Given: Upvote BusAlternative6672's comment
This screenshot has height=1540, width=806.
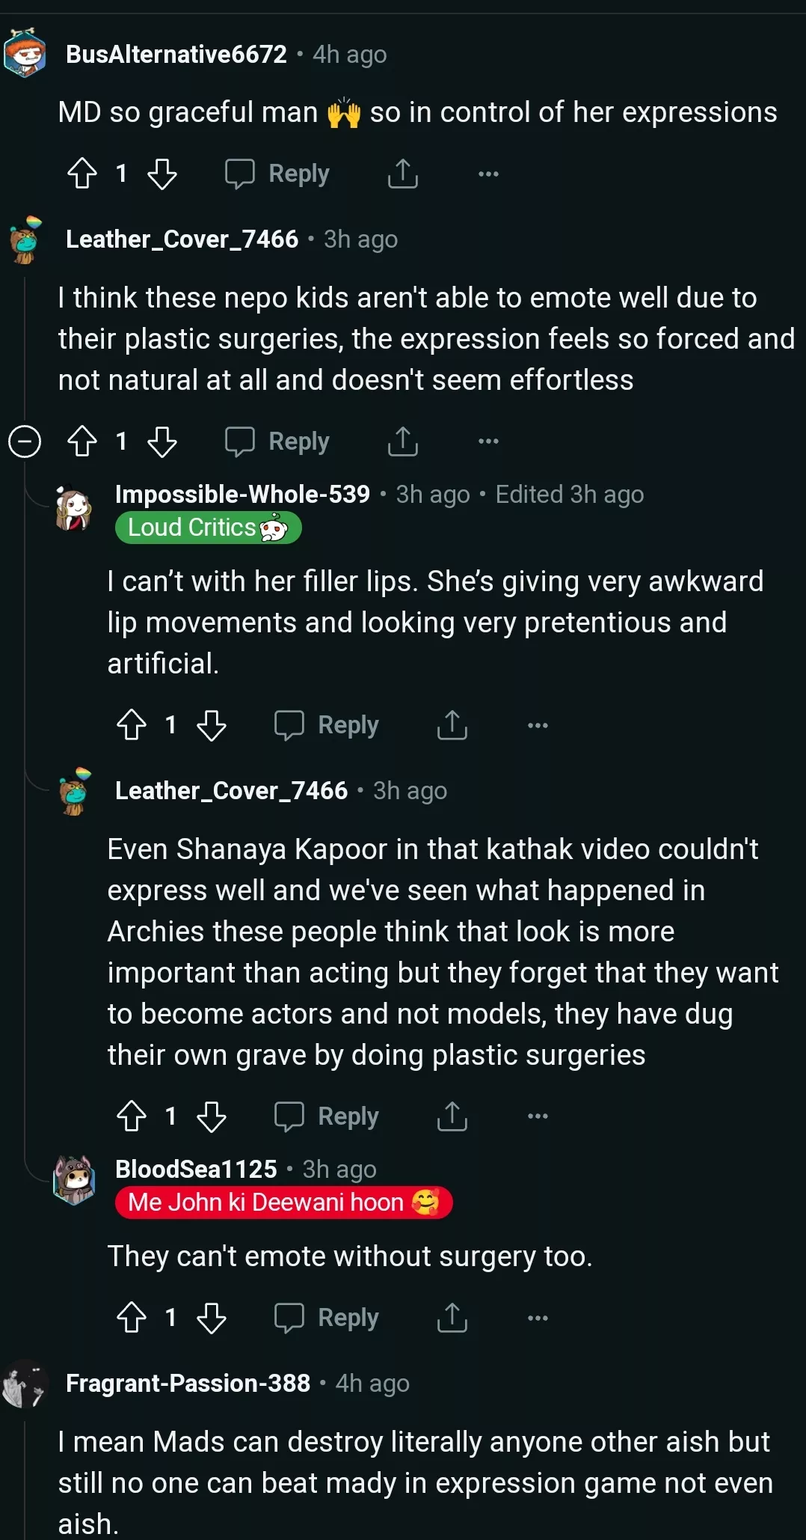Looking at the screenshot, I should (x=82, y=174).
